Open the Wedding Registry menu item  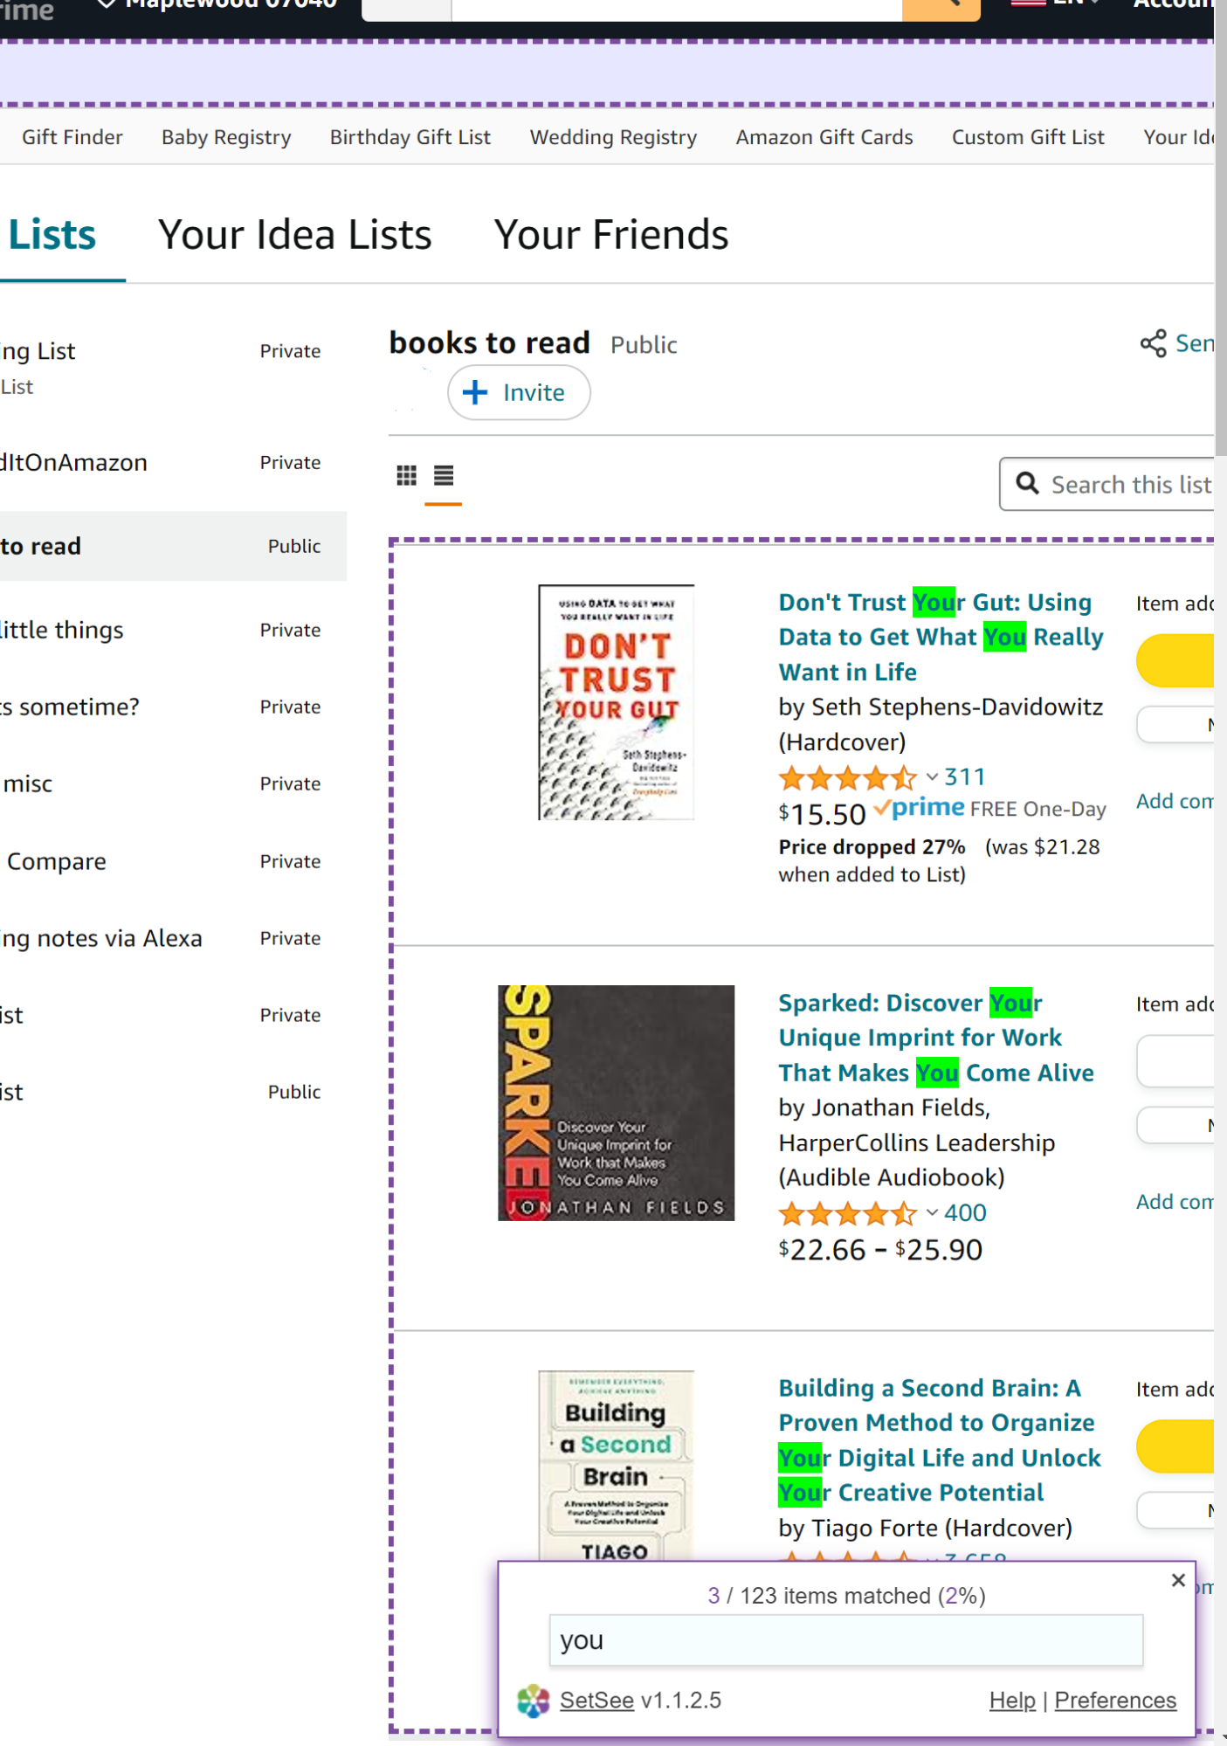click(613, 137)
